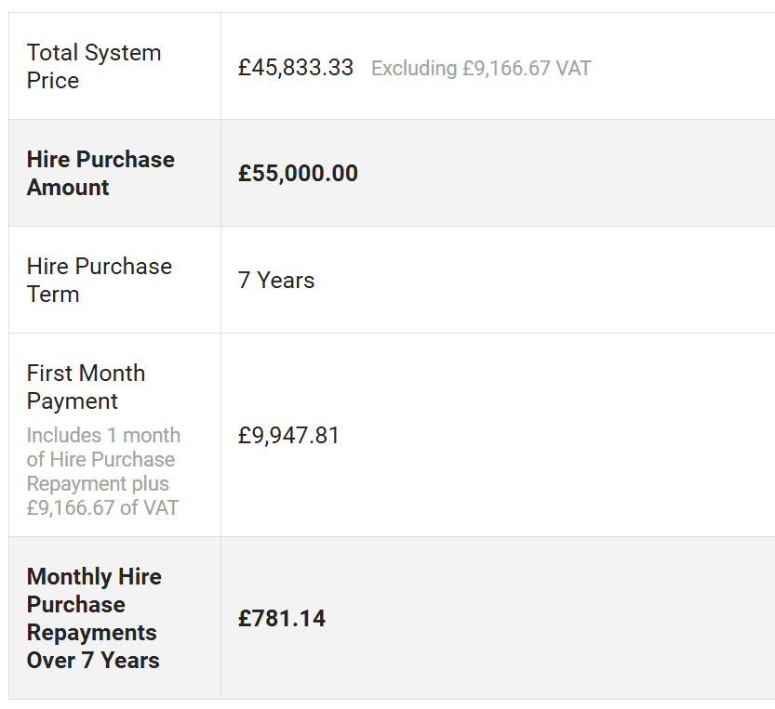The image size is (775, 709).
Task: Click "VAT" at end of Excluding note
Action: [x=572, y=69]
